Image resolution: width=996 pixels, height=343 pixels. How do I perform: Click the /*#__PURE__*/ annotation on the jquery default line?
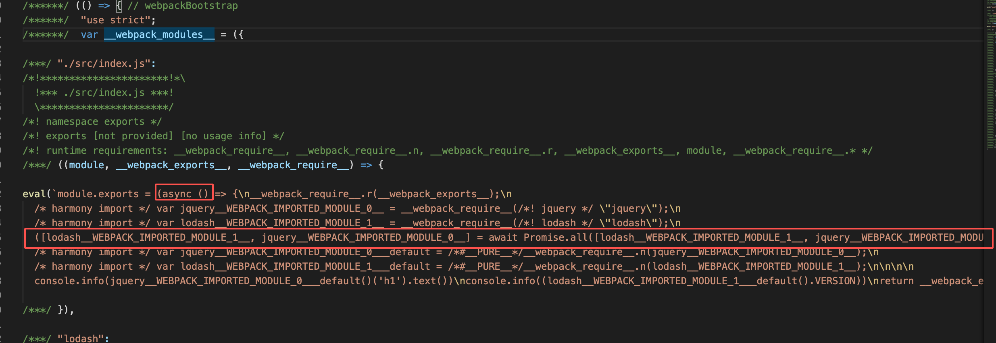(x=485, y=252)
